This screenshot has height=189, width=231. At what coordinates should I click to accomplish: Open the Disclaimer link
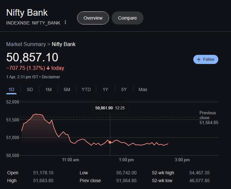click(x=51, y=77)
